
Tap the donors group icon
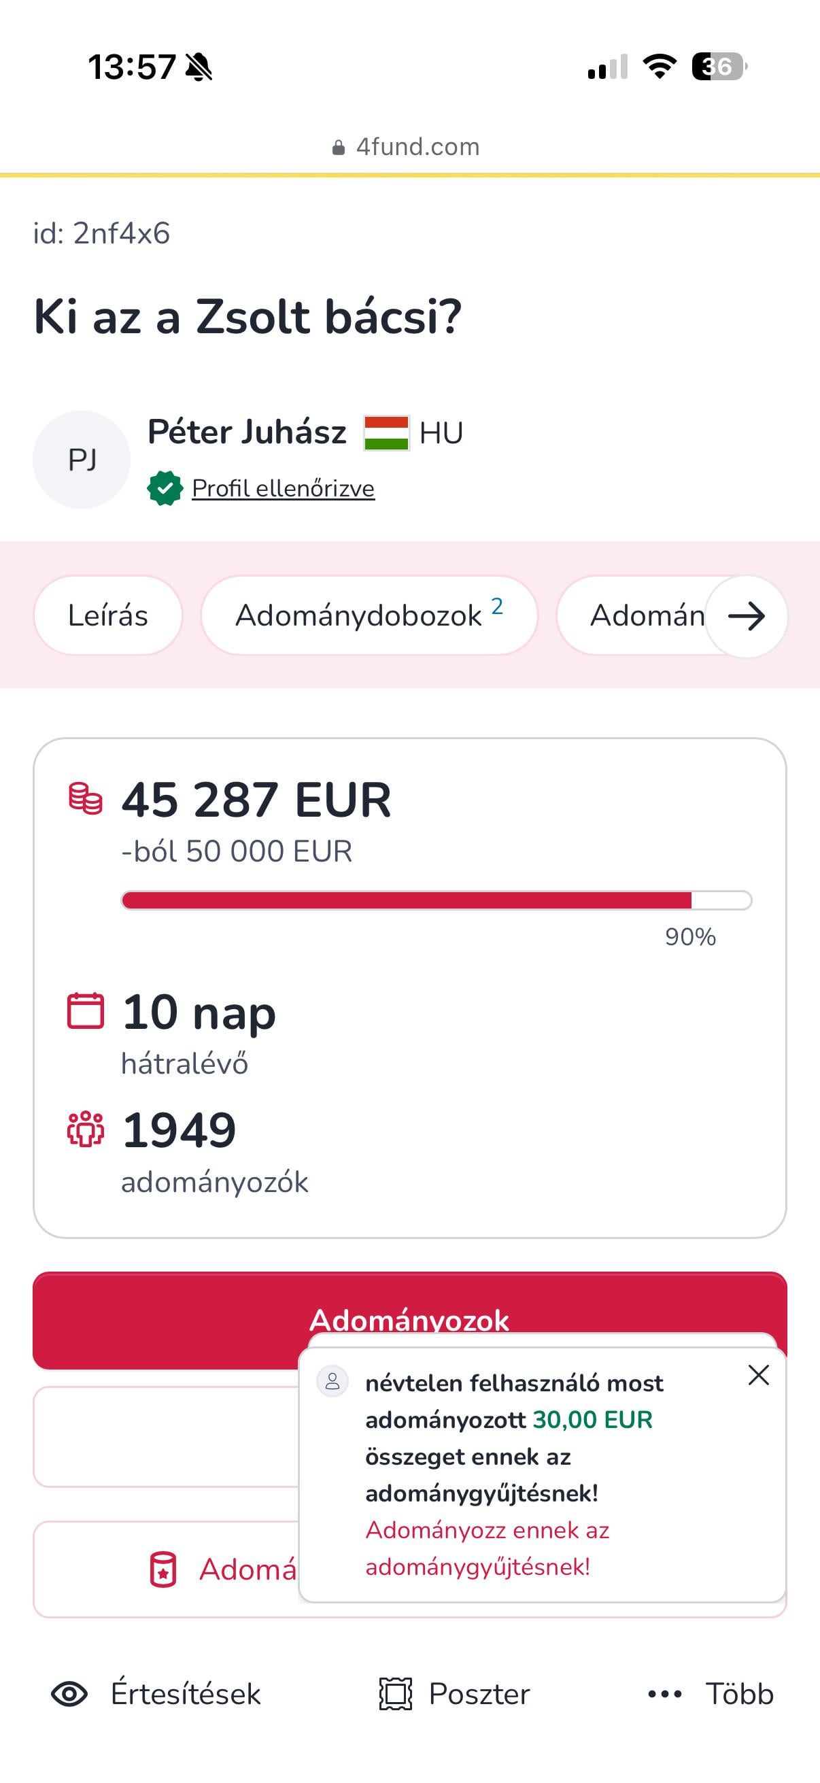[86, 1129]
